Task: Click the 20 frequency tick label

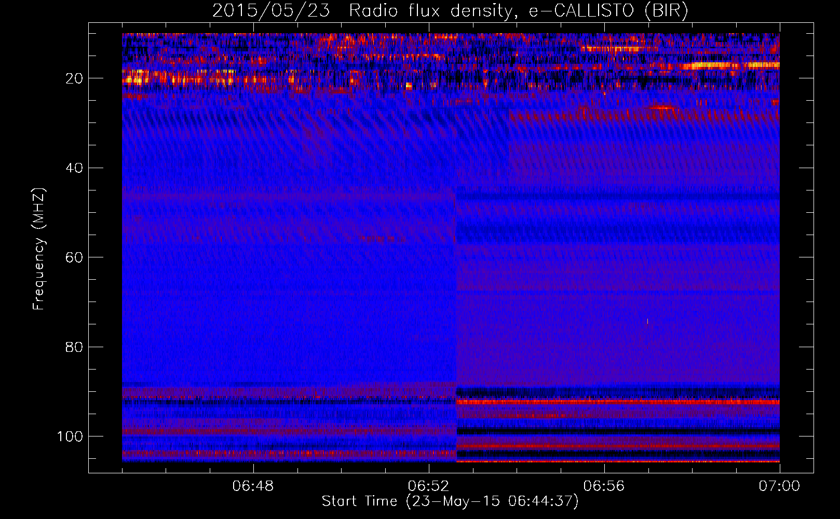Action: tap(74, 78)
